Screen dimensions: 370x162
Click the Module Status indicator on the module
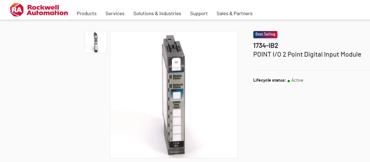tap(171, 77)
